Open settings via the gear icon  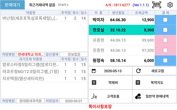click(x=170, y=5)
